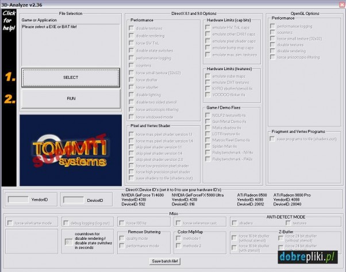The image size is (346, 272).
Task: Toggle disable state switches checkbox
Action: 131,51
